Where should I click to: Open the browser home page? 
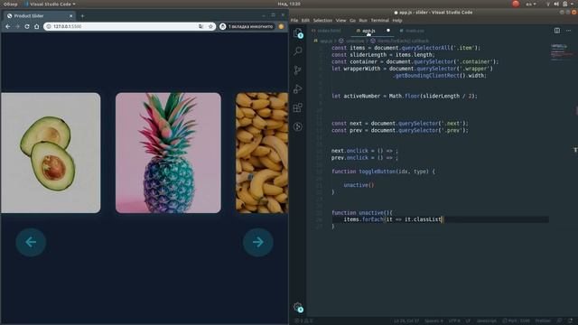click(x=36, y=26)
